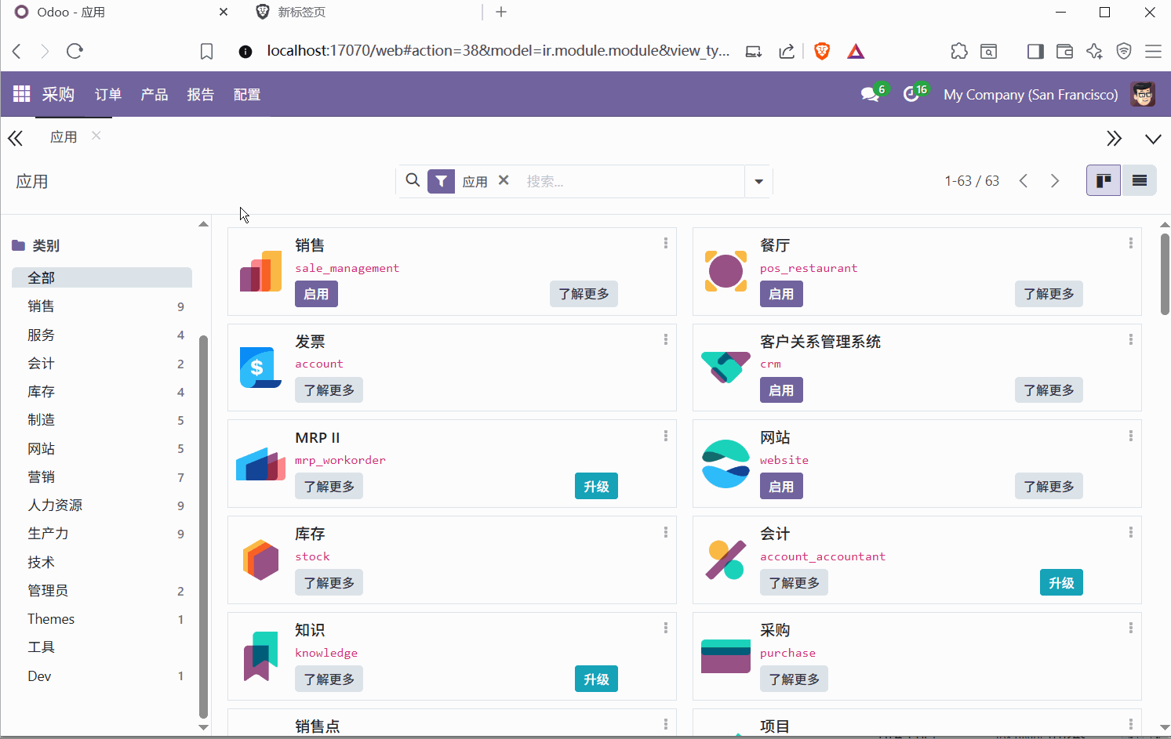1171x739 pixels.
Task: Open options menu for 发票 card
Action: click(x=666, y=339)
